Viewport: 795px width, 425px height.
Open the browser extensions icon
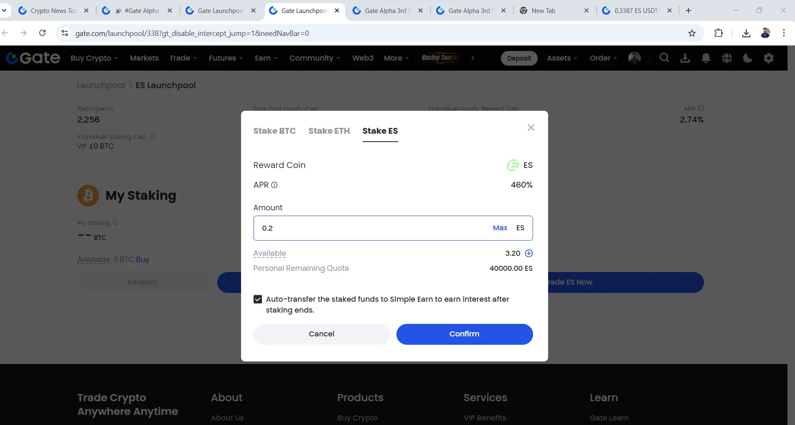tap(719, 33)
